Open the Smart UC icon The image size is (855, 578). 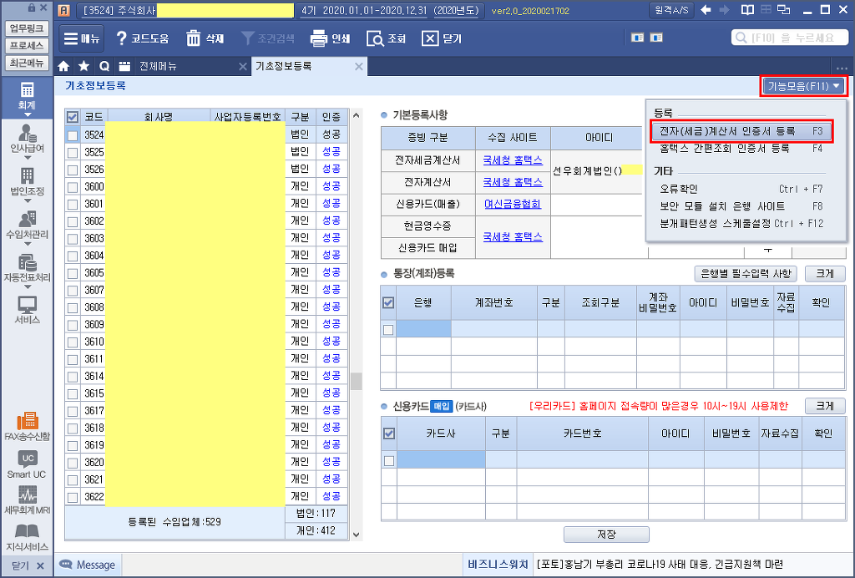click(x=27, y=464)
